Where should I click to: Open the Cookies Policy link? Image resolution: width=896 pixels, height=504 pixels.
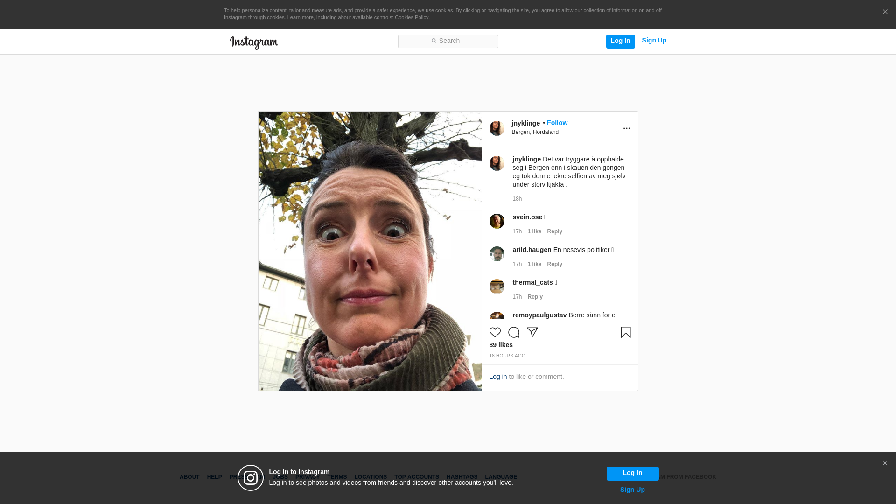tap(411, 17)
